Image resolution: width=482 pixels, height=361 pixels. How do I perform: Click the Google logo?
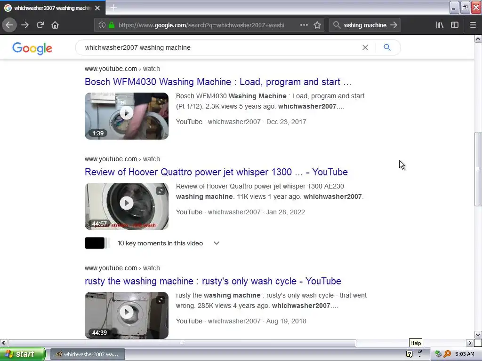pos(32,48)
